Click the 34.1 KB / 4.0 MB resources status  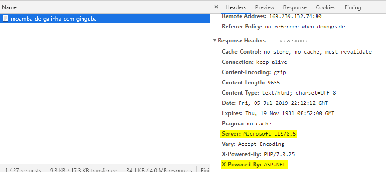click(x=159, y=170)
